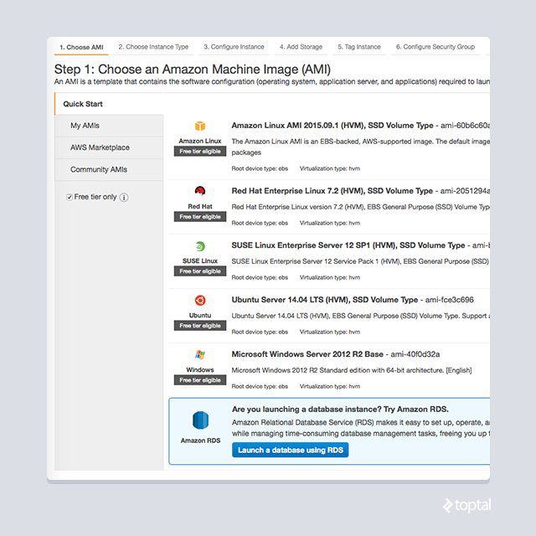Switch to the 1. Choose AMI tab
The image size is (536, 536).
81,47
